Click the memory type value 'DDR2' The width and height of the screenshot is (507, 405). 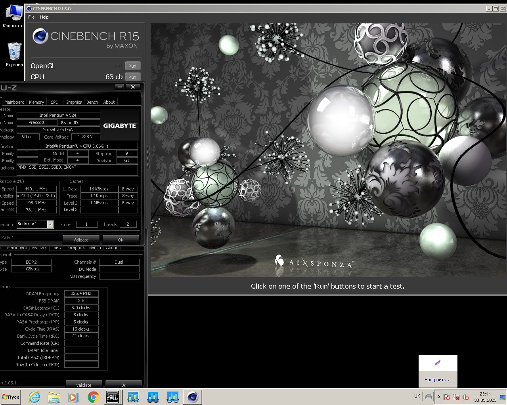(31, 262)
